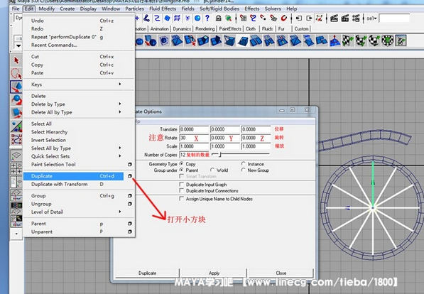Viewport: 424px width, 294px height.
Task: Expand Delete by Type submenu
Action: (120, 104)
